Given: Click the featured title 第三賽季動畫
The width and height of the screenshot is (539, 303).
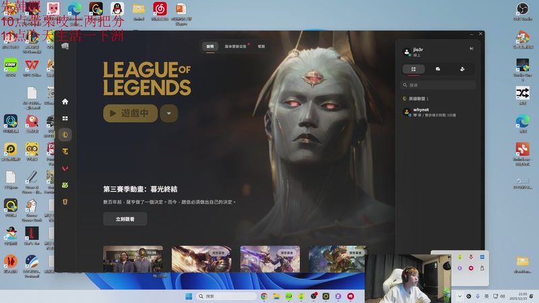Looking at the screenshot, I should click(140, 189).
